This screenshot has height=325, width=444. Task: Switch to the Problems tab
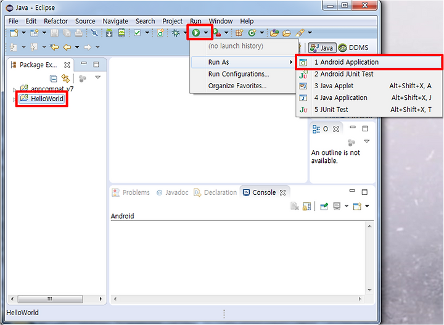(131, 192)
